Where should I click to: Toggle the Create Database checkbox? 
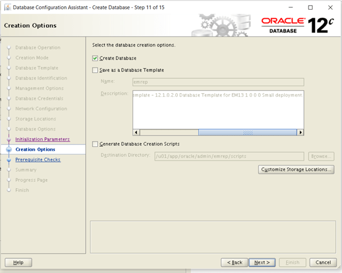95,58
